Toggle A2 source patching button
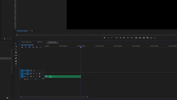This screenshot has width=177, height=100. point(22,77)
